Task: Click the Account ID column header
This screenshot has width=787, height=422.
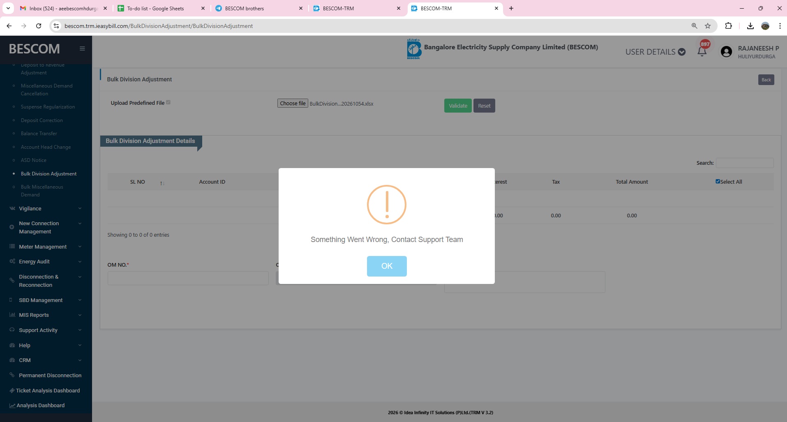Action: tap(212, 182)
